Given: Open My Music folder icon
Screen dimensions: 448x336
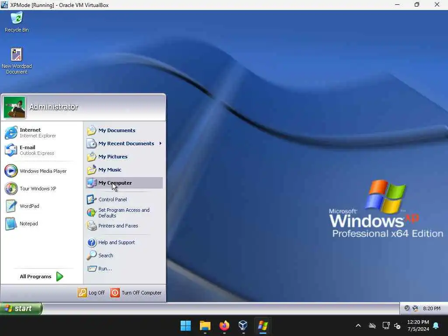Looking at the screenshot, I should pos(91,170).
